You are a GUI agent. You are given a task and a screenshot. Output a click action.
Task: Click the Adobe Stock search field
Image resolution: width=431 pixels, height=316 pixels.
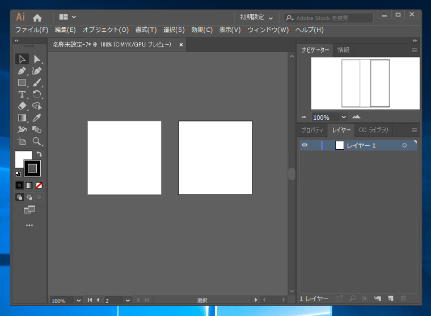(x=329, y=18)
